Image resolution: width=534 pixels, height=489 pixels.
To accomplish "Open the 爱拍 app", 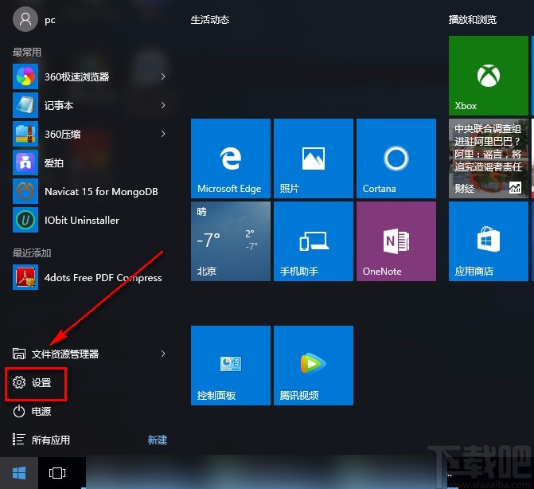I will (90, 162).
